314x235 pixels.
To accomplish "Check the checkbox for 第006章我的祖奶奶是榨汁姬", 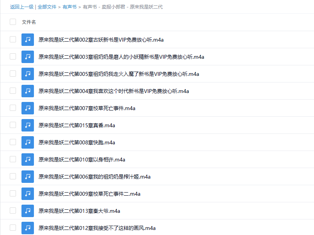I will [13, 176].
